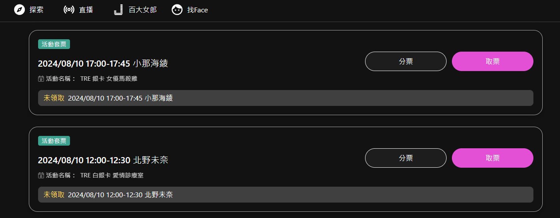Collect the 北野未奈 ticket with 取票
The width and height of the screenshot is (560, 218).
[x=492, y=158]
